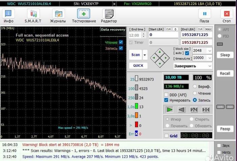Screen dimensions: 237x161
Task: Open the Журналы logs icon
Action: tap(58, 14)
